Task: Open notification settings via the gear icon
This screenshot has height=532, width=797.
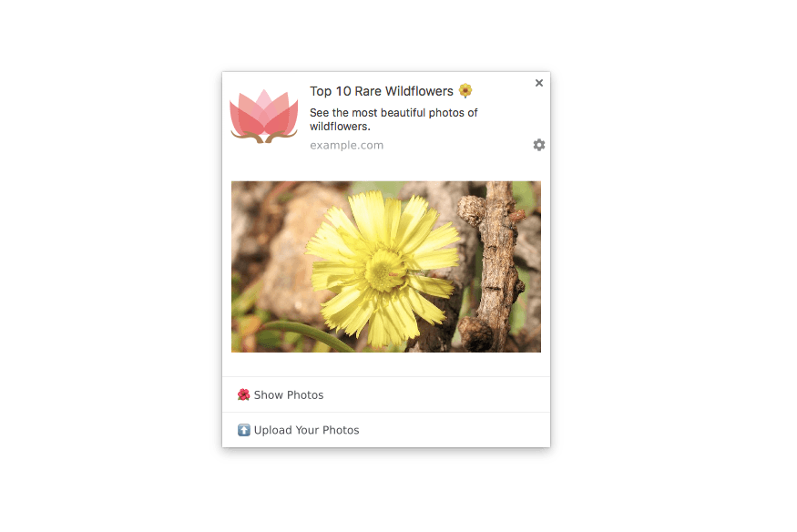Action: pyautogui.click(x=539, y=145)
